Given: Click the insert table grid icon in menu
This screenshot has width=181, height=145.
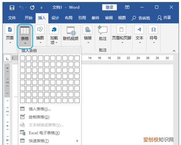Looking at the screenshot, I should 22,109.
